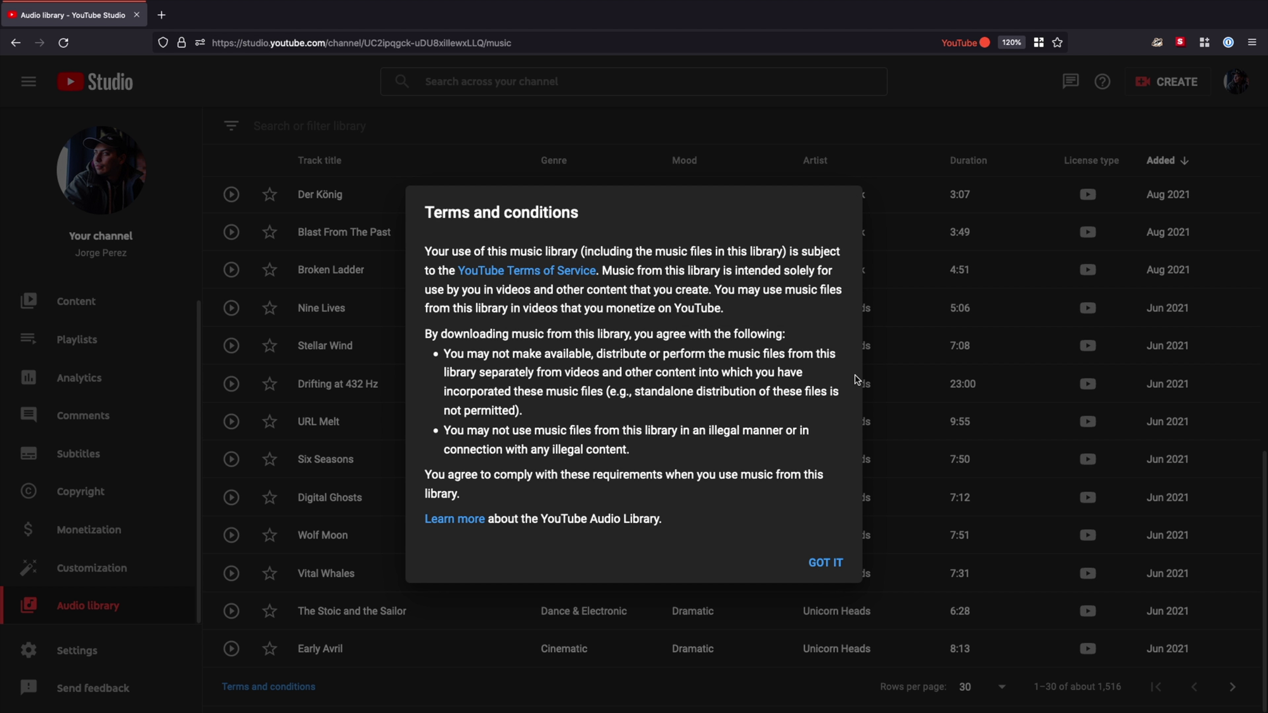The width and height of the screenshot is (1268, 713).
Task: Open Comments in the sidebar
Action: click(83, 416)
